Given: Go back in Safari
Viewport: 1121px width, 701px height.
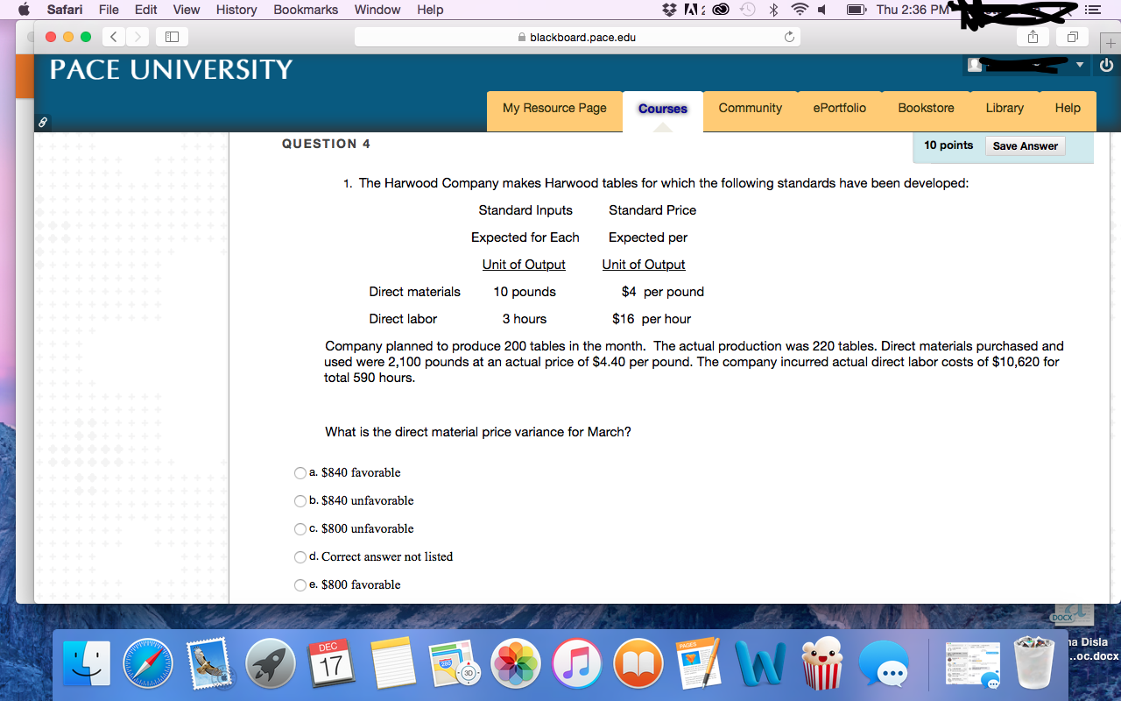Looking at the screenshot, I should pyautogui.click(x=112, y=38).
